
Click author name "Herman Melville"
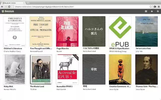(10, 89)
